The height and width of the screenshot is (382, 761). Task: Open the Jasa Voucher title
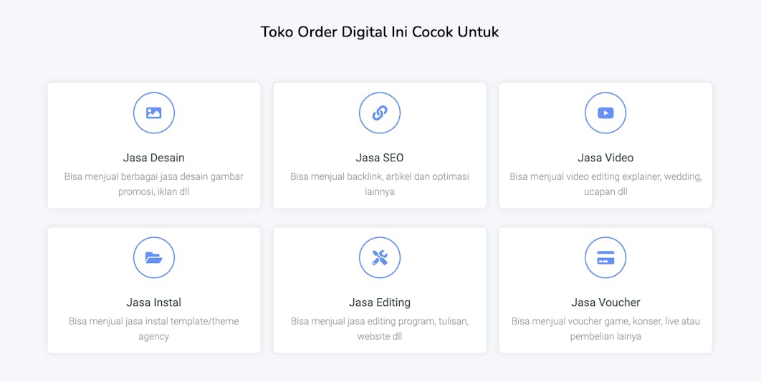coord(606,302)
